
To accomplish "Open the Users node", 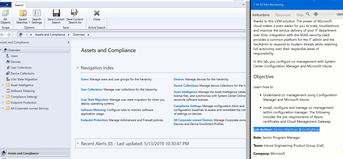I will (x=14, y=56).
